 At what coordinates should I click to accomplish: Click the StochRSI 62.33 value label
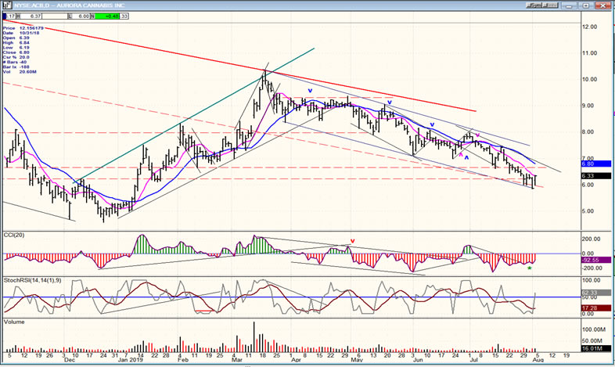591,293
